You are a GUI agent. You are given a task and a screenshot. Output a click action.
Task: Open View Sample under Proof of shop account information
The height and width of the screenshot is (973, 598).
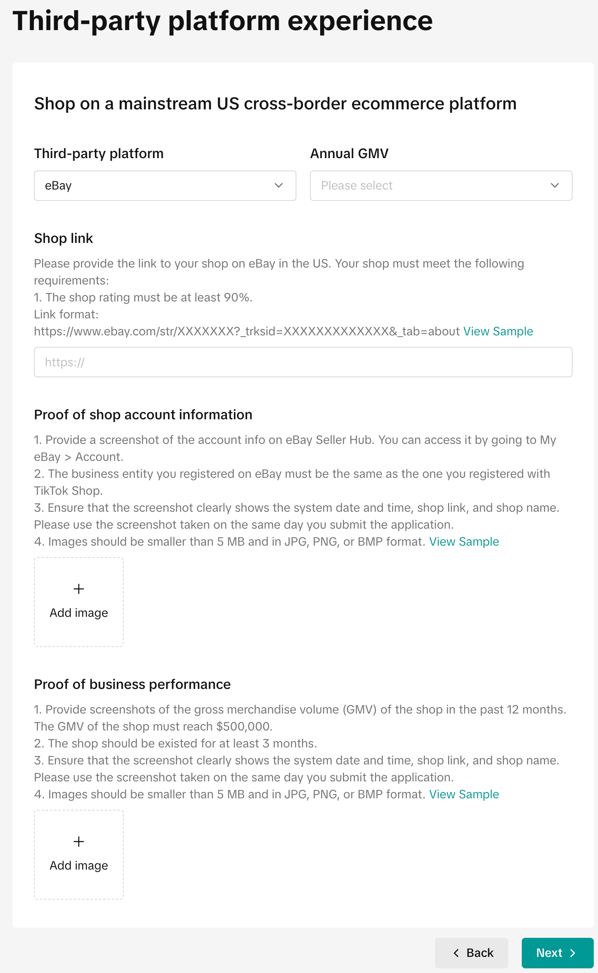coord(464,541)
